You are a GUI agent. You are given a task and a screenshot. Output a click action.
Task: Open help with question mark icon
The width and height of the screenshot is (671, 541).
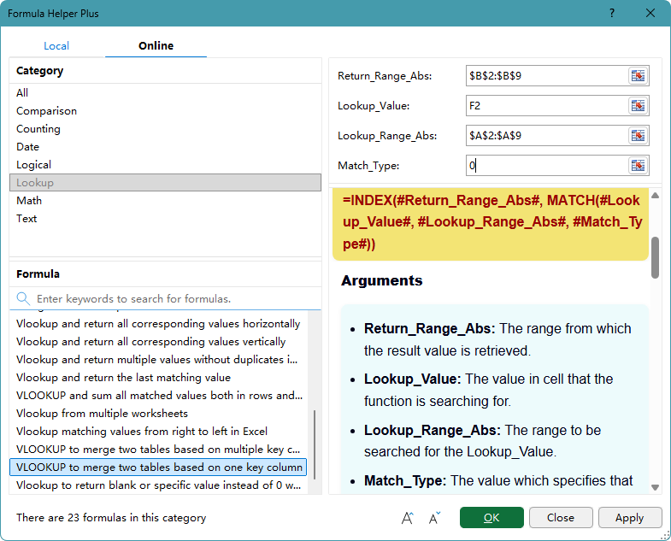click(612, 14)
